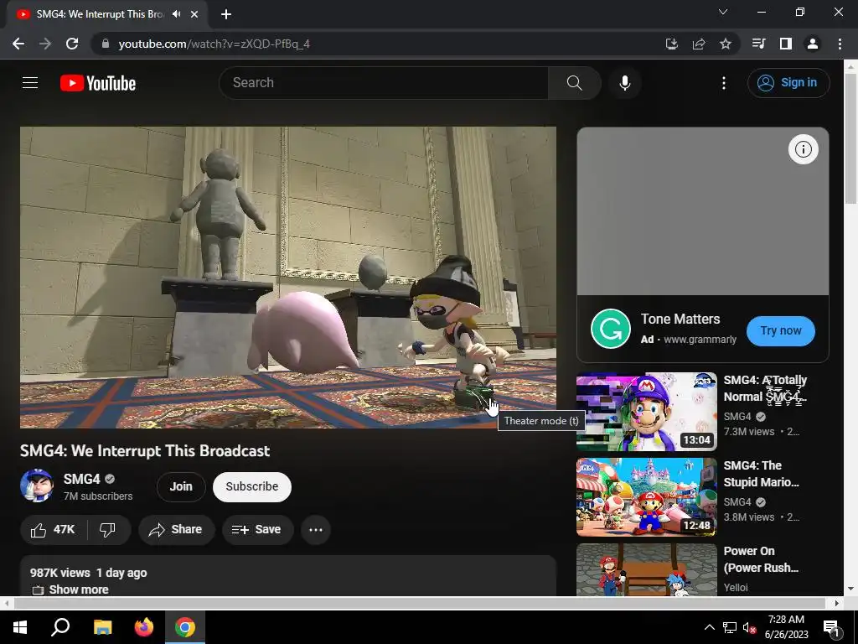Show hidden tray icons chevron
858x644 pixels.
(709, 627)
